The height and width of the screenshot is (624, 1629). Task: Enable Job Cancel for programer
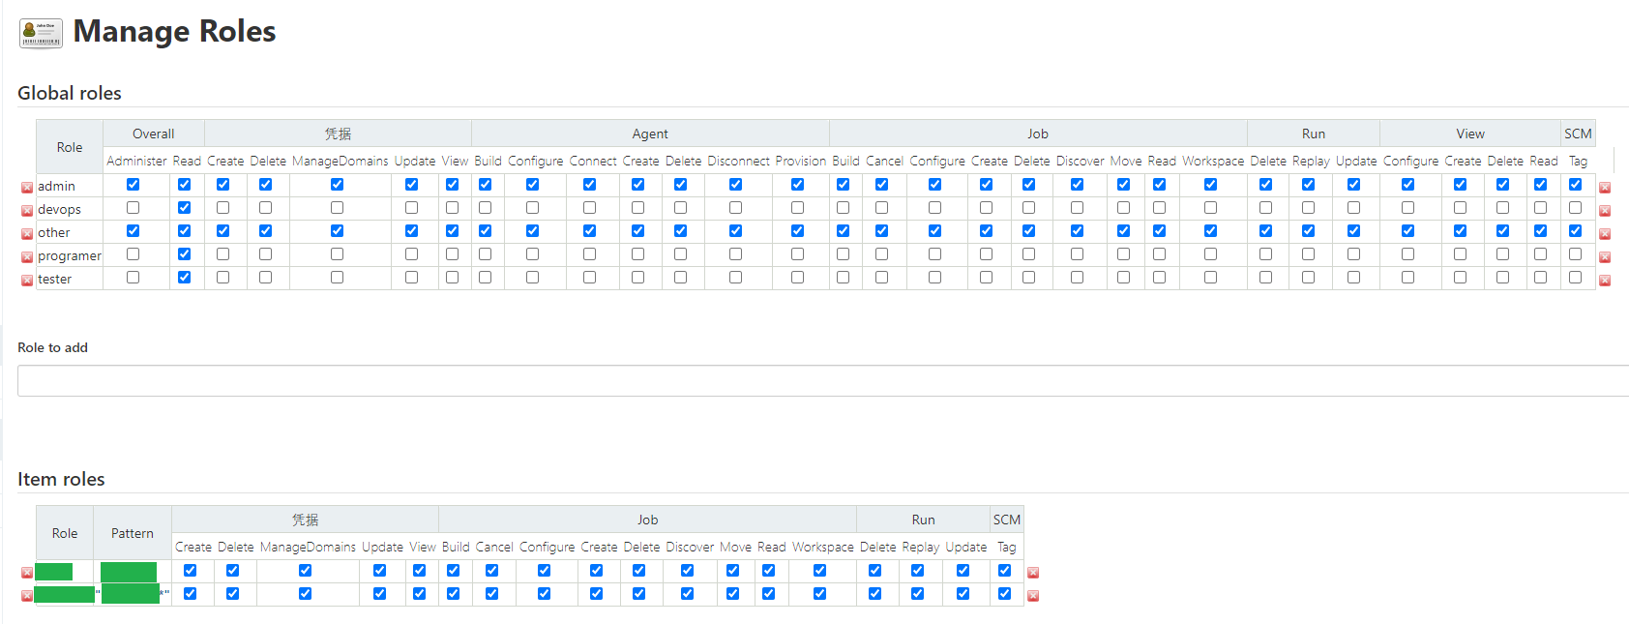(x=882, y=253)
